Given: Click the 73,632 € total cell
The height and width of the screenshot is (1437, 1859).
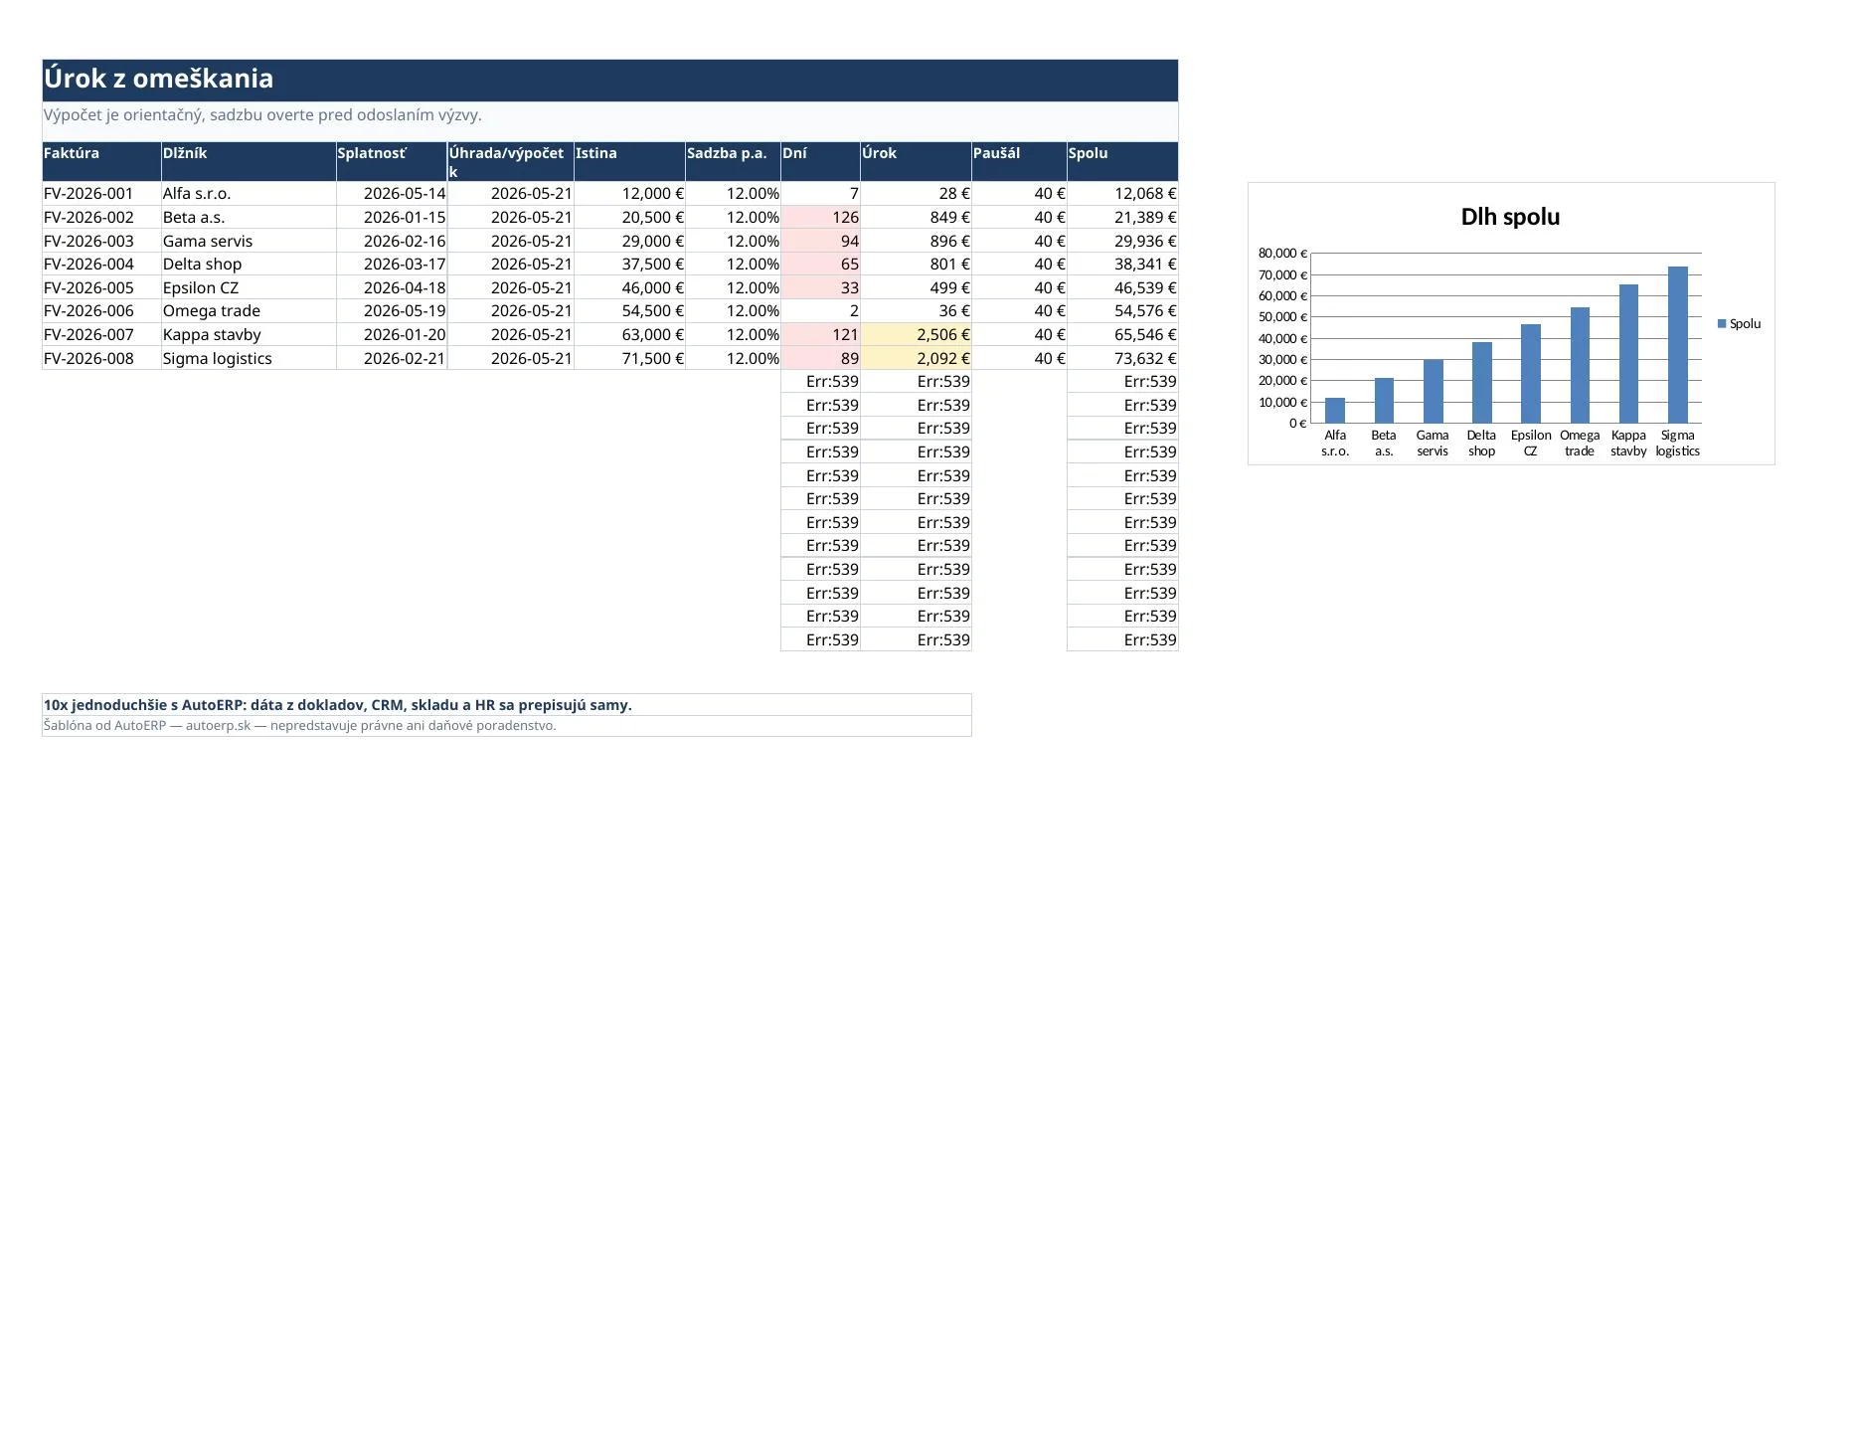Looking at the screenshot, I should tap(1122, 359).
